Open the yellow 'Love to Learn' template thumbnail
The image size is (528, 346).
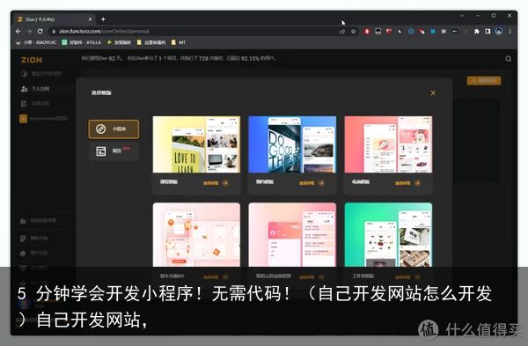click(196, 144)
